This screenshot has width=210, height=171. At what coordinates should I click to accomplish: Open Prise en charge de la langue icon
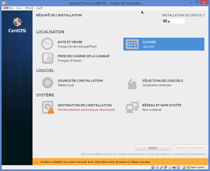tap(47, 58)
